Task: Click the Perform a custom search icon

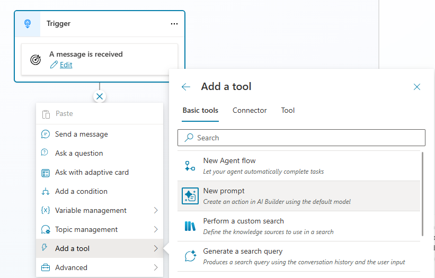Action: pos(190,226)
